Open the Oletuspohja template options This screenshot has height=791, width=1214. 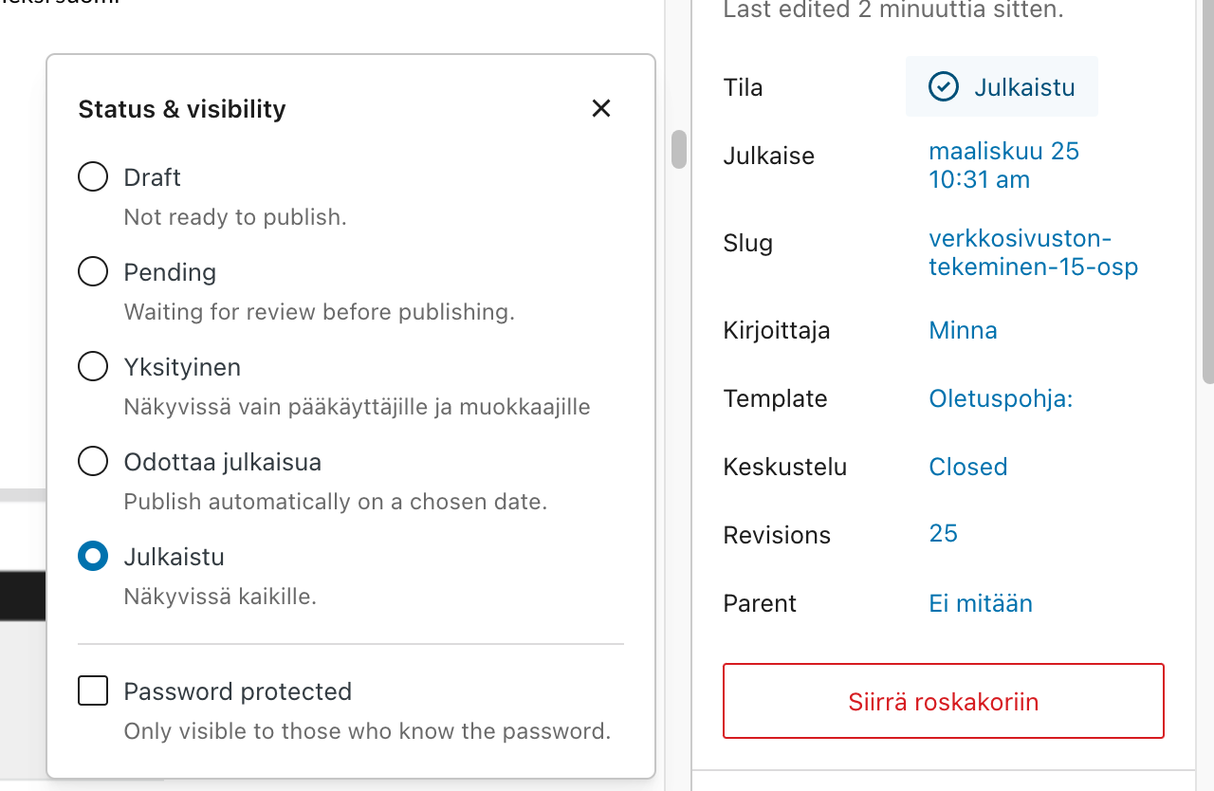coord(1001,398)
